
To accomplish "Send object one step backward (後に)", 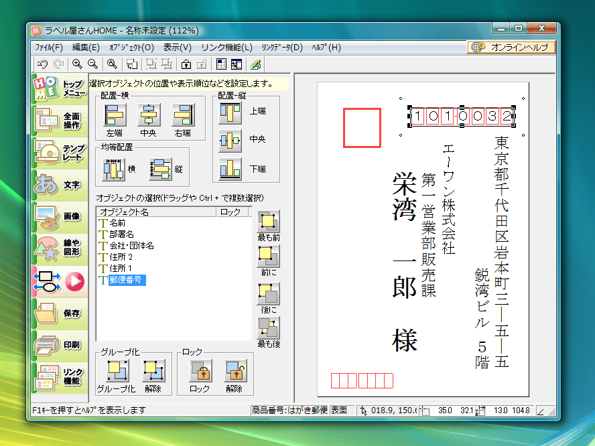I will point(268,293).
